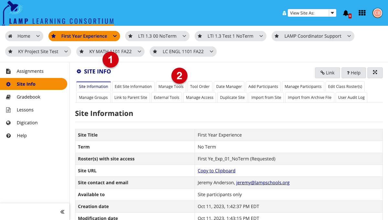Open the notifications bell icon
Screen dimensions: 388x220
(346, 13)
